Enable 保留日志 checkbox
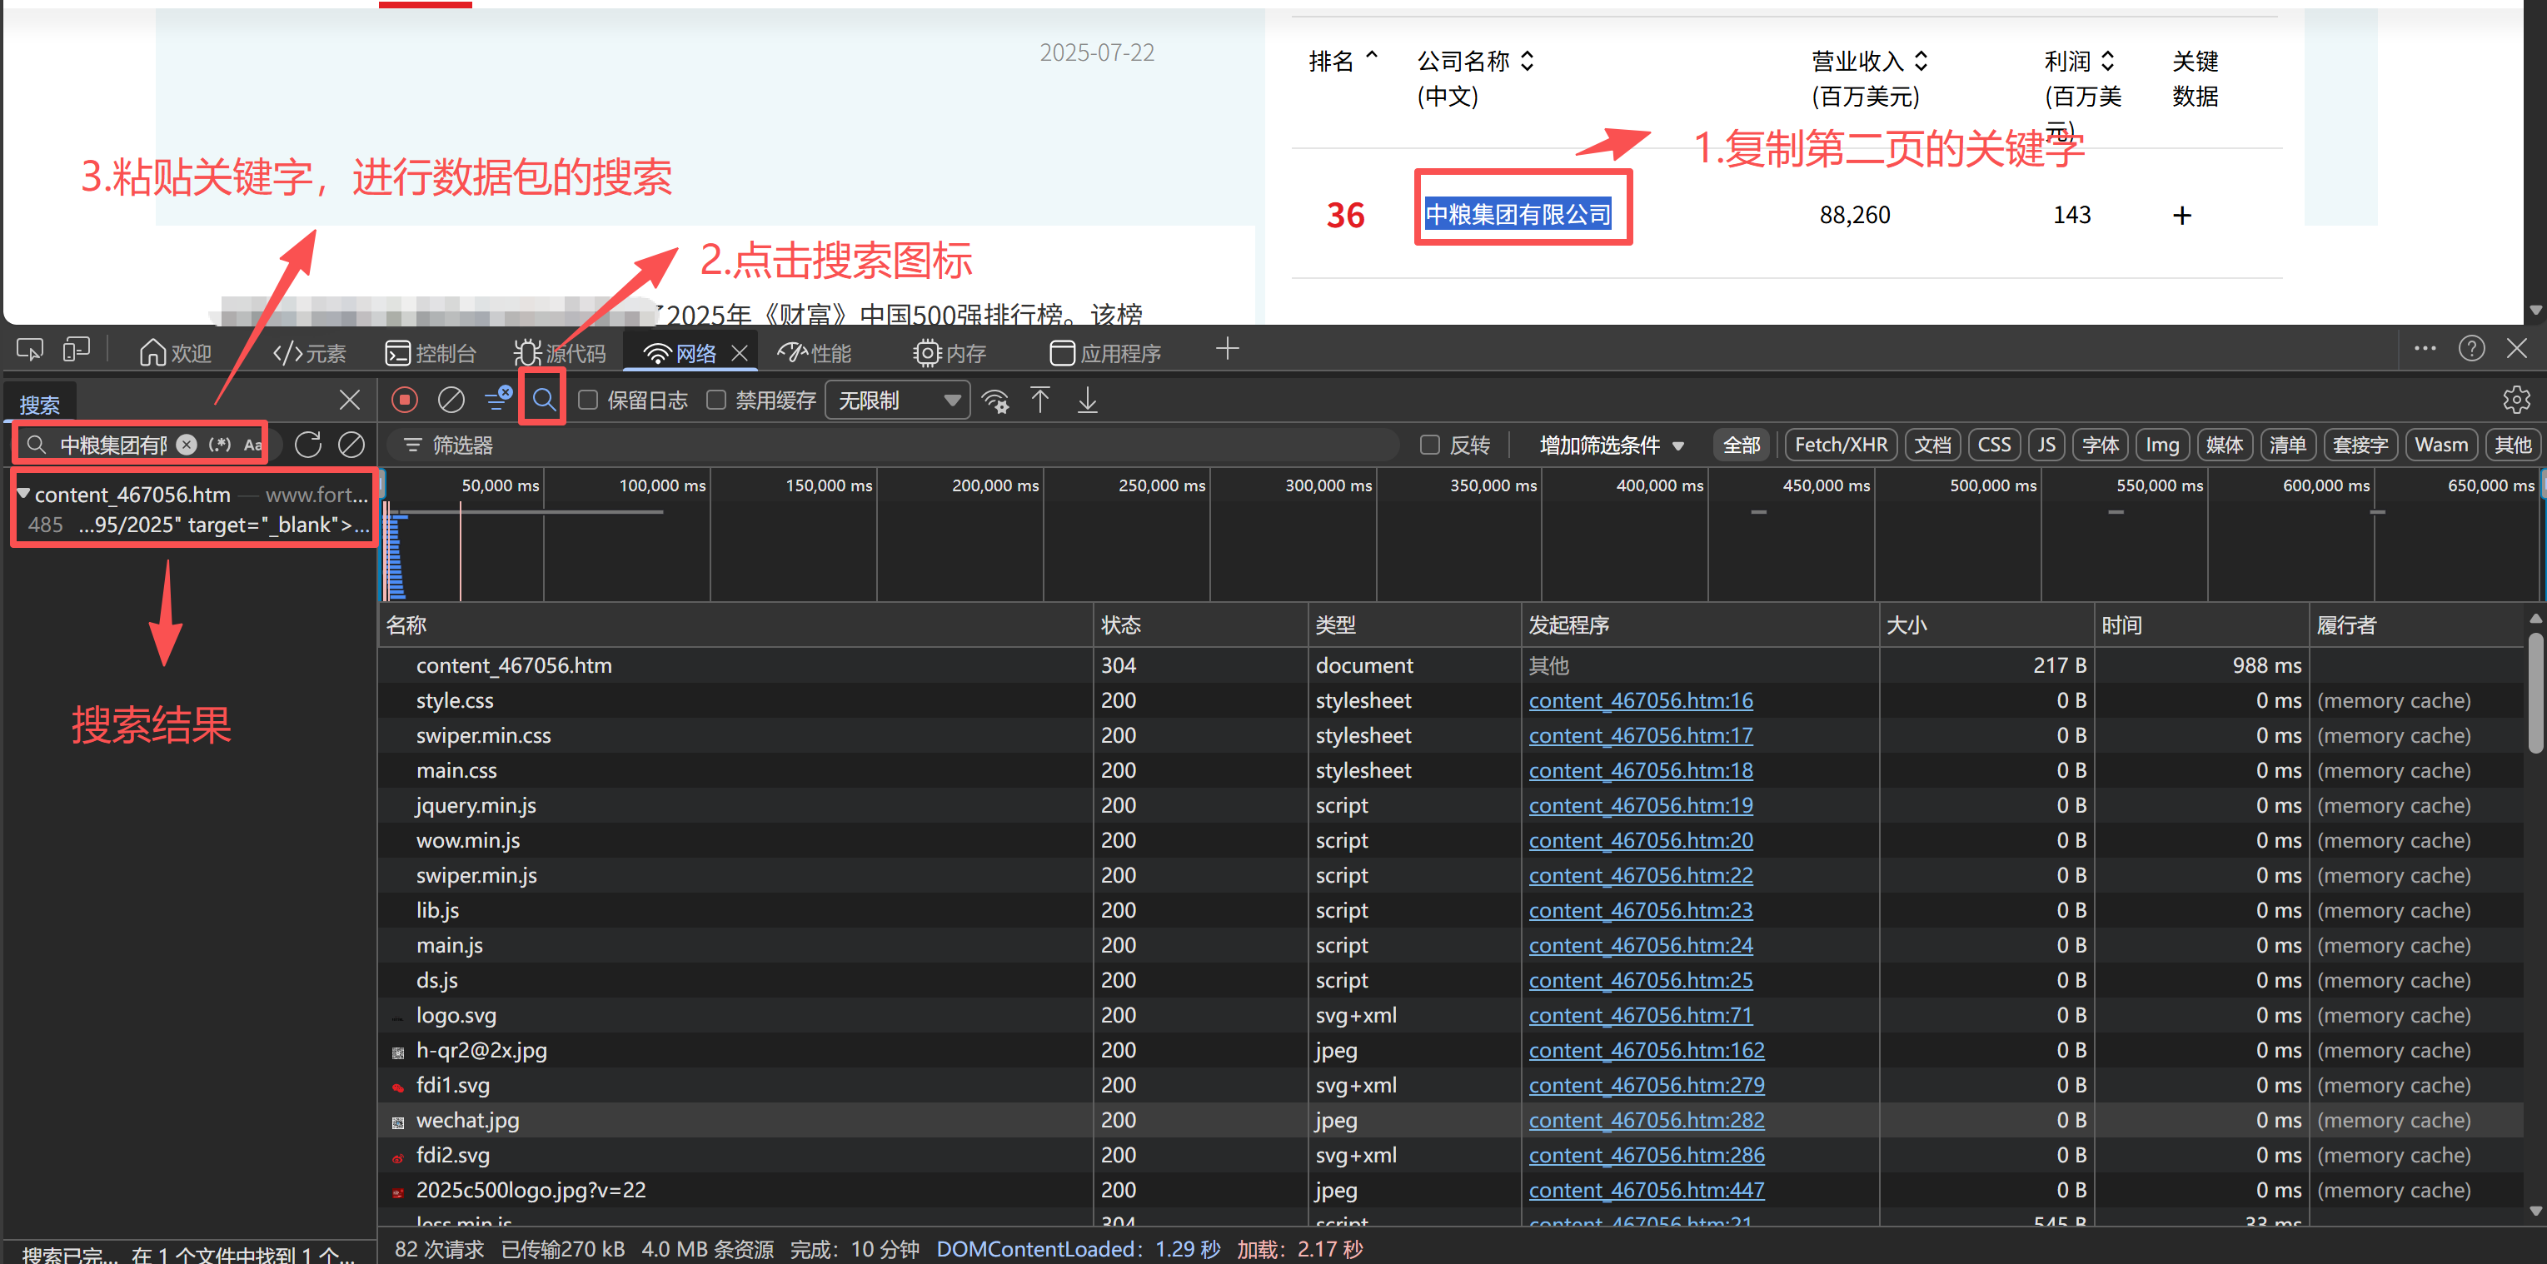The width and height of the screenshot is (2547, 1264). pos(588,399)
